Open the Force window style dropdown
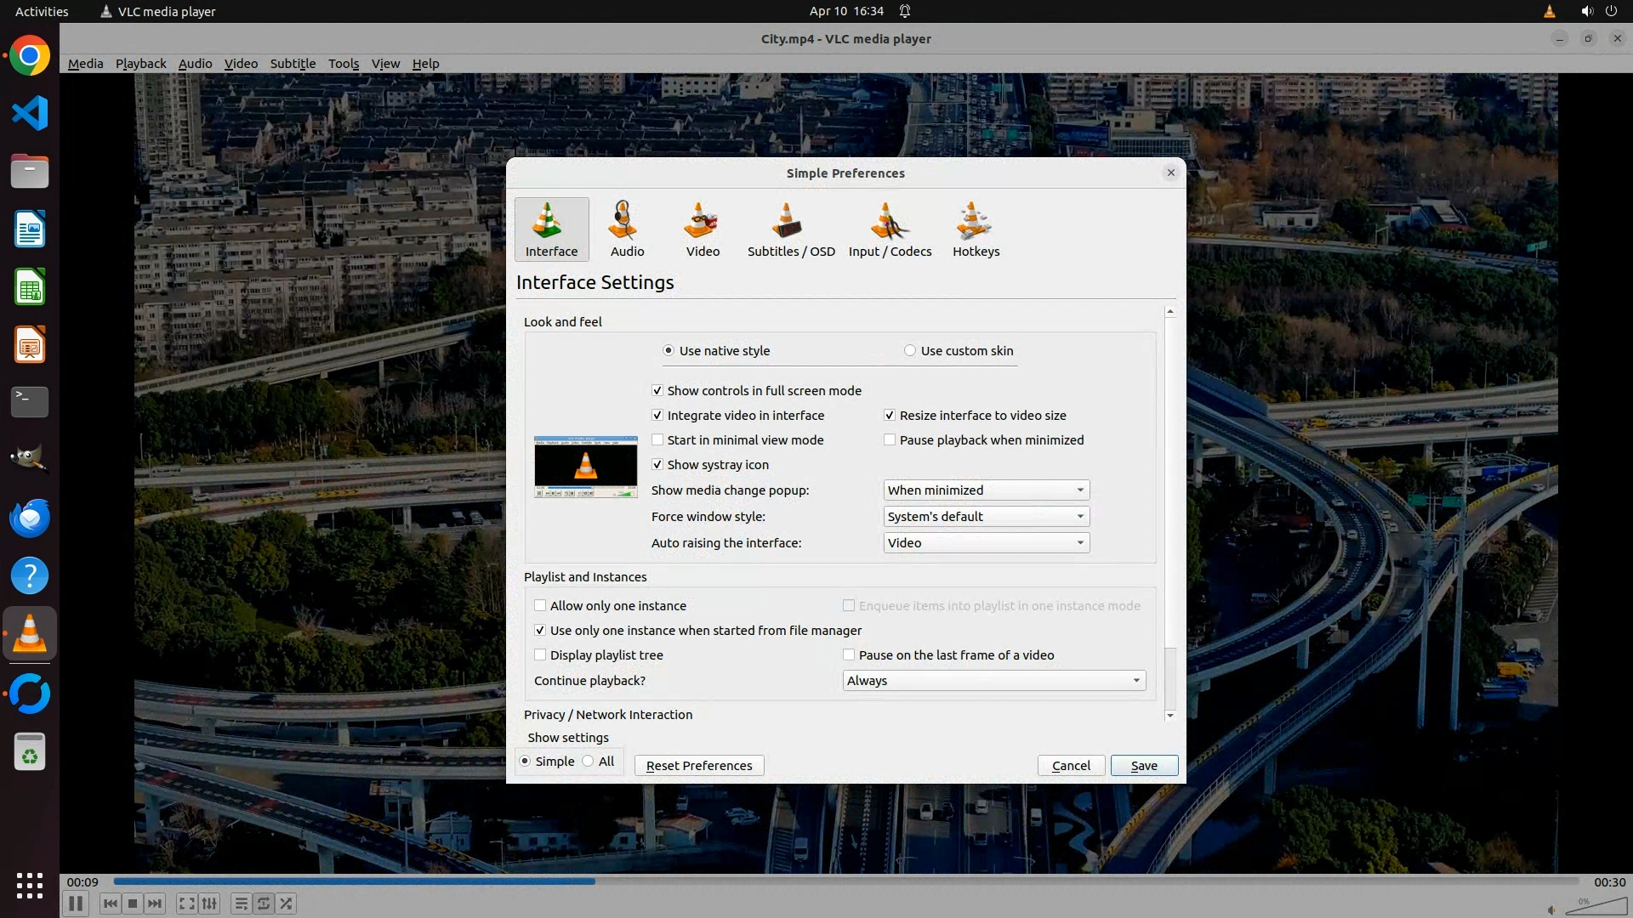1633x918 pixels. pyautogui.click(x=986, y=517)
